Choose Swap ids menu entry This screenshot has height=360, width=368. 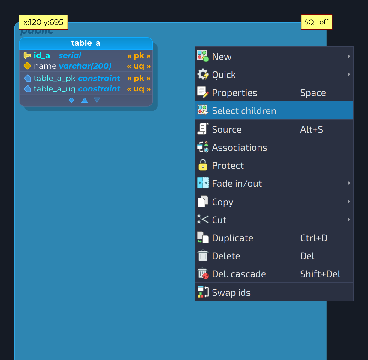tap(274, 292)
